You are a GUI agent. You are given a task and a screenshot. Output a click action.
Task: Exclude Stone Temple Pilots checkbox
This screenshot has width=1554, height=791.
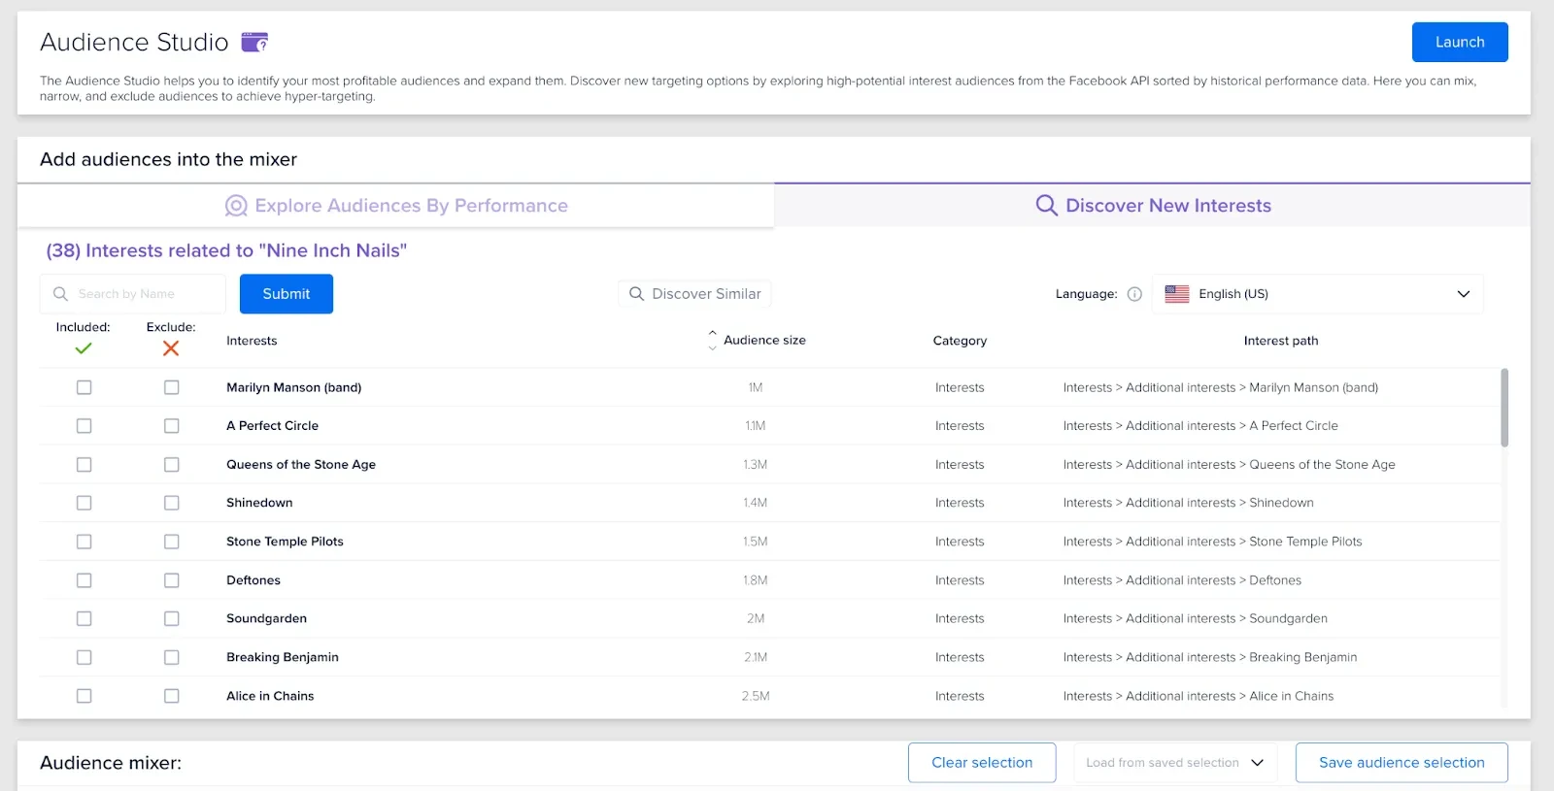172,542
